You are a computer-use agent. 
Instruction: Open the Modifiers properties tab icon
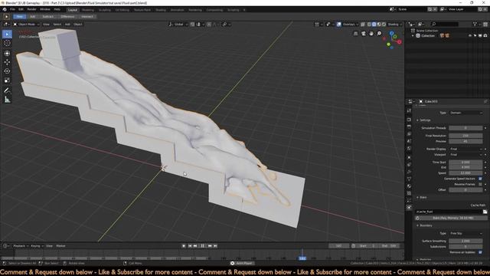click(x=409, y=172)
